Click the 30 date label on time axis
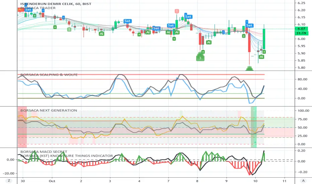Image resolution: width=312 pixels, height=184 pixels. 23,181
